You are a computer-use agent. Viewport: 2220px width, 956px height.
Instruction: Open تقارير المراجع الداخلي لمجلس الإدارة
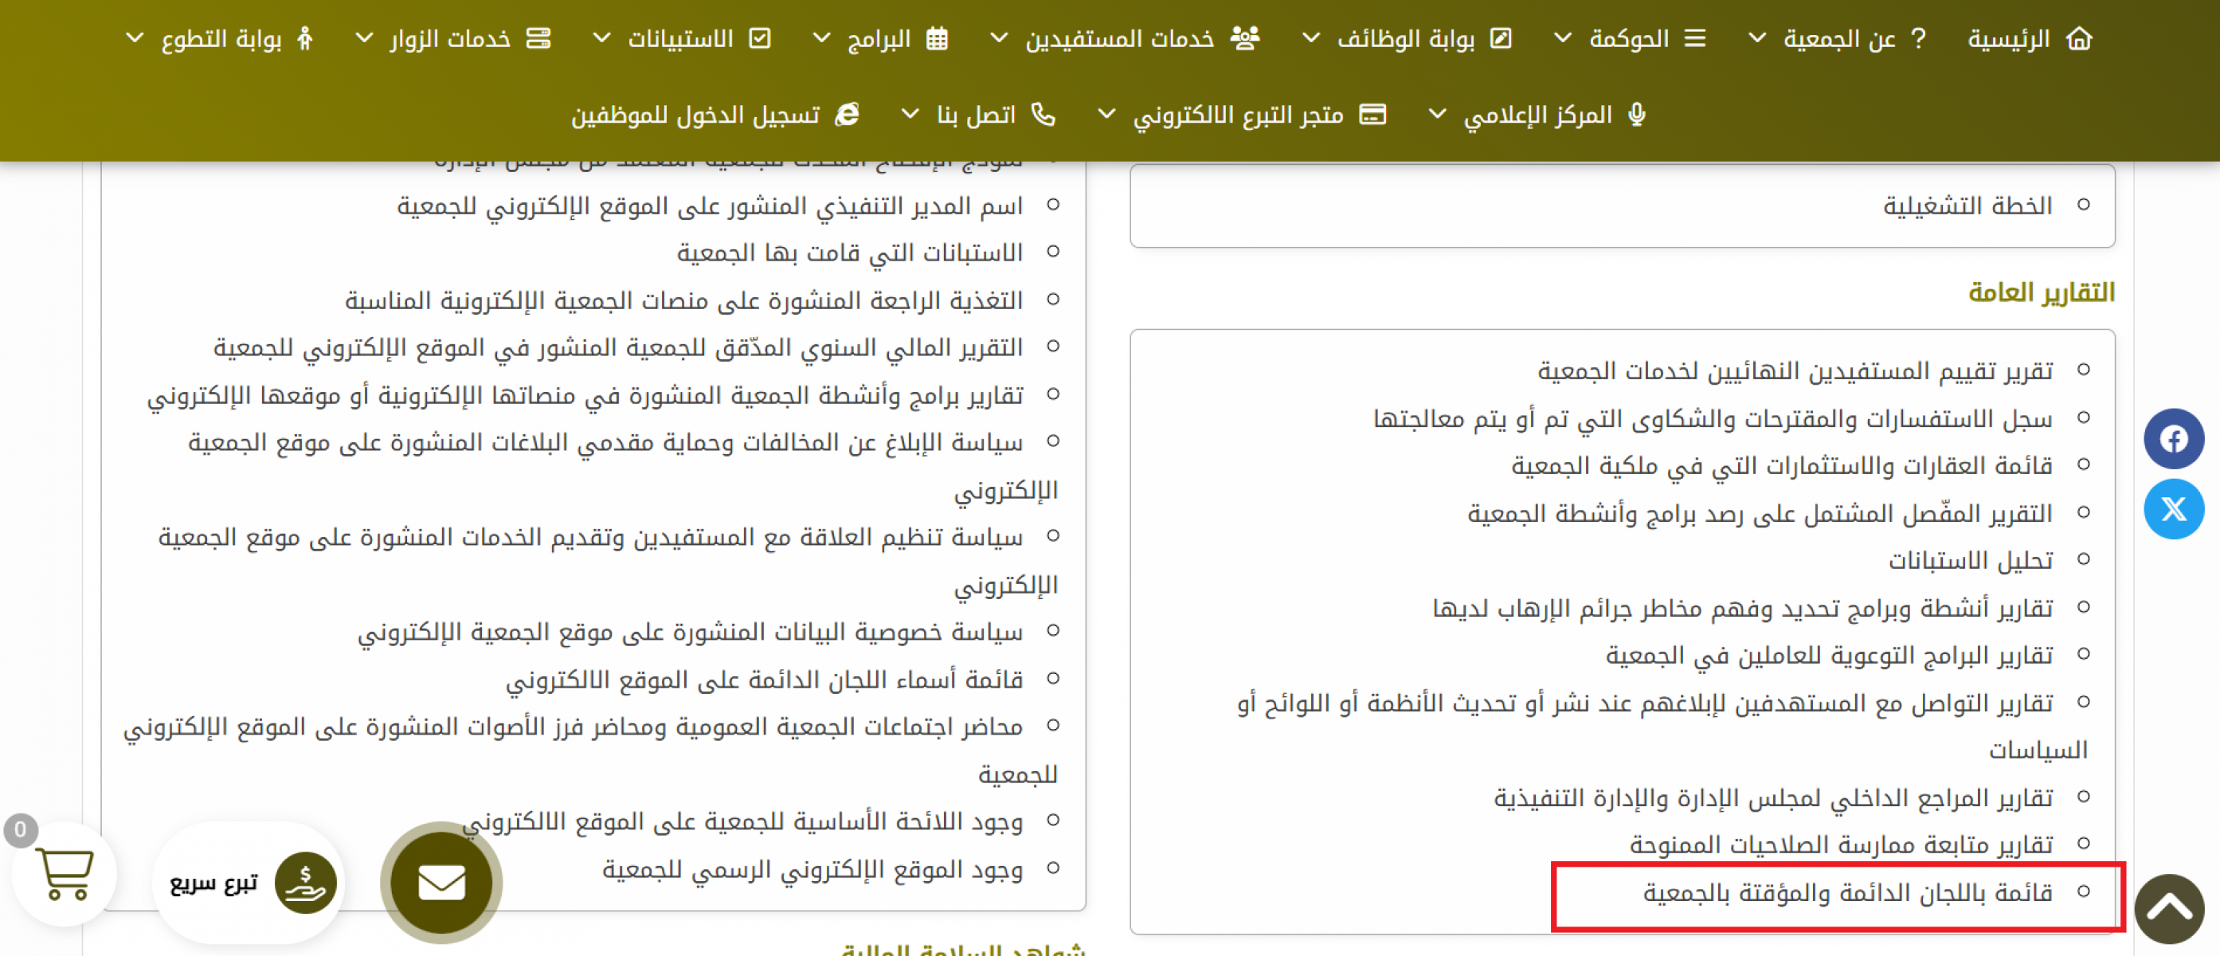coord(1774,797)
